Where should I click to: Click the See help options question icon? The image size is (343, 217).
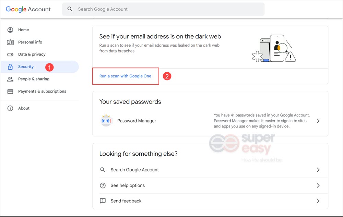pyautogui.click(x=103, y=185)
